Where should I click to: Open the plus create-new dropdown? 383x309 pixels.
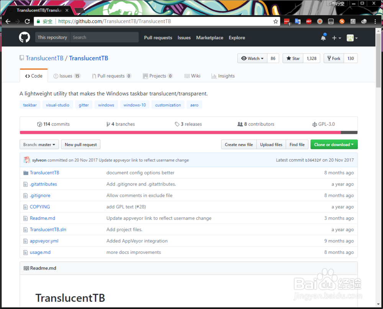(336, 38)
